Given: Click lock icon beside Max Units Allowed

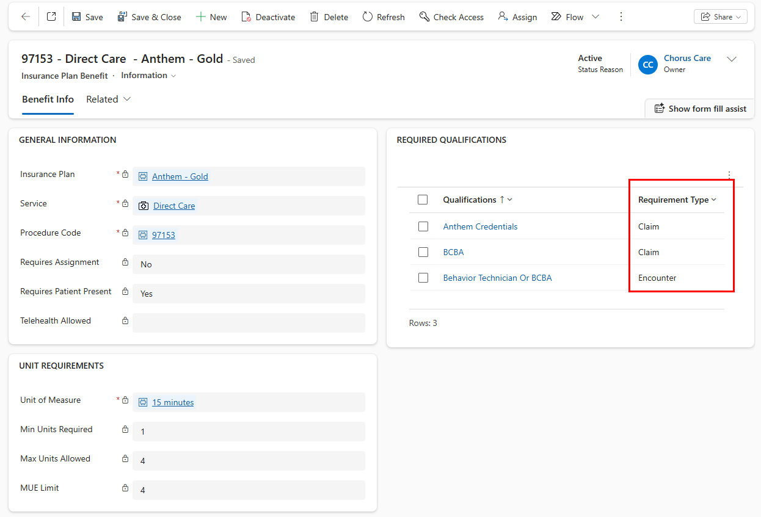Looking at the screenshot, I should pyautogui.click(x=125, y=458).
